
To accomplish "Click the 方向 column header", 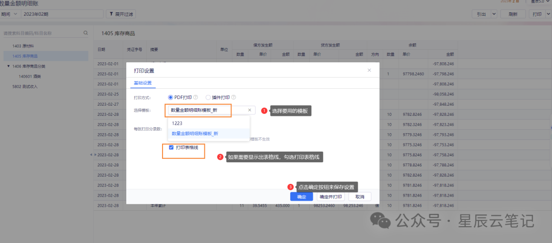I will tap(375, 55).
